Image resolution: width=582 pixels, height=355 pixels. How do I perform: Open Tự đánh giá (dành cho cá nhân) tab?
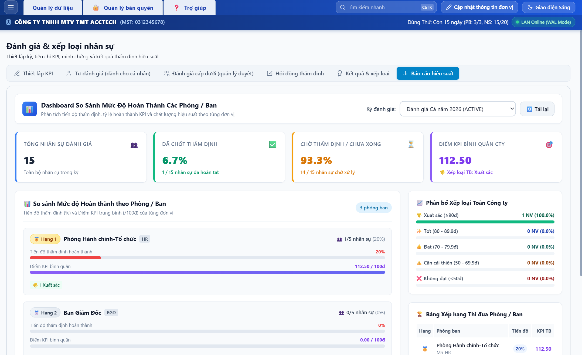pos(108,73)
